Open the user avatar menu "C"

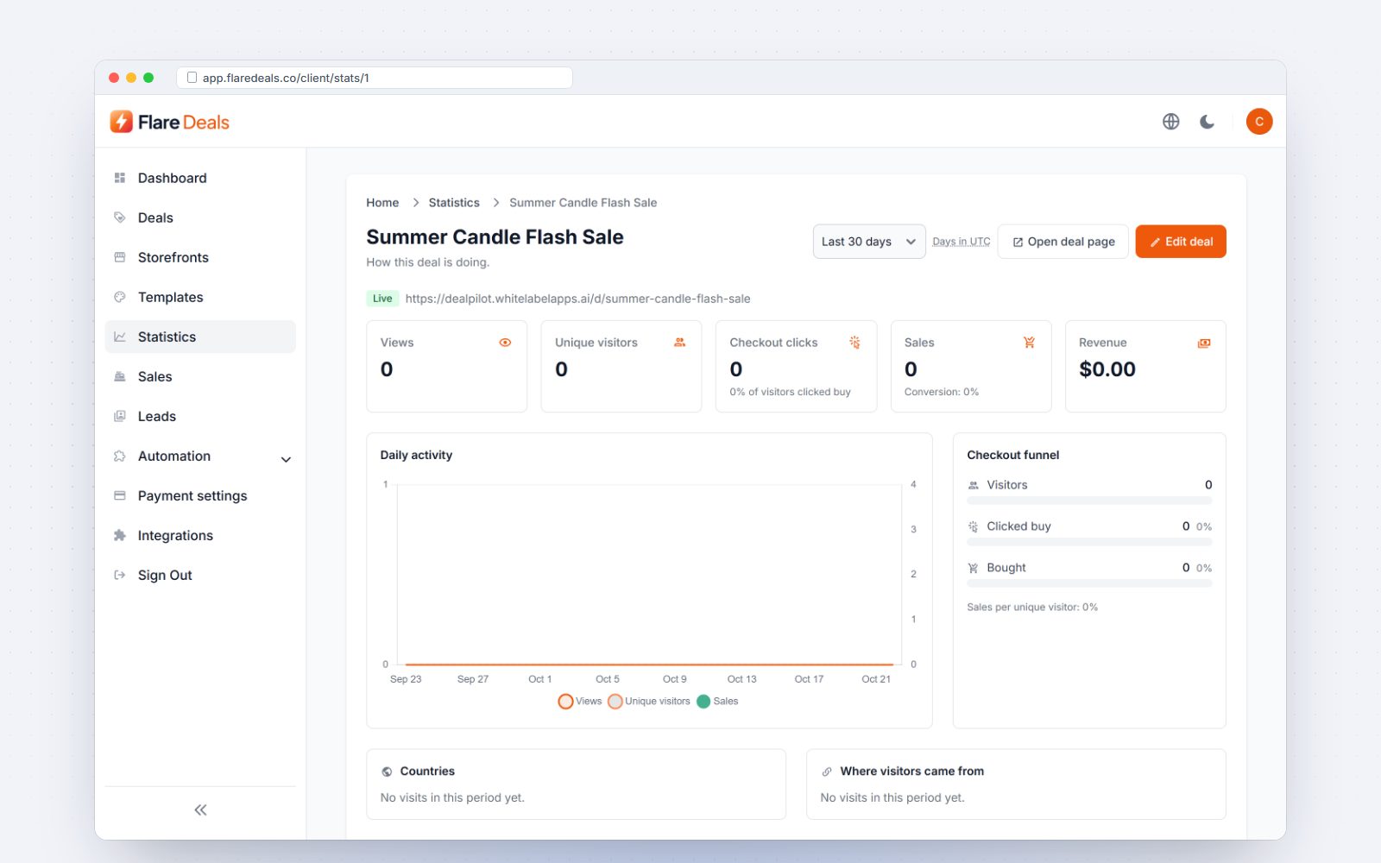point(1259,122)
